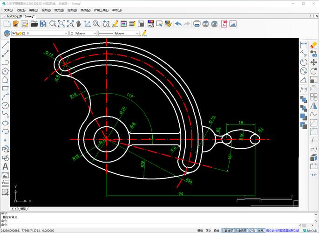The height and width of the screenshot is (233, 319).
Task: Click the Undo arrow button
Action: point(178,24)
